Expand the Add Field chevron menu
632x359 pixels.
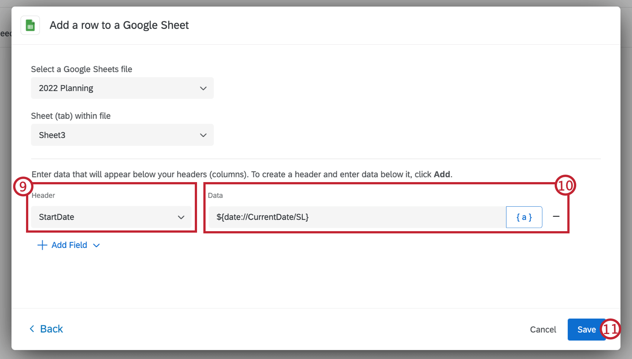click(x=96, y=245)
